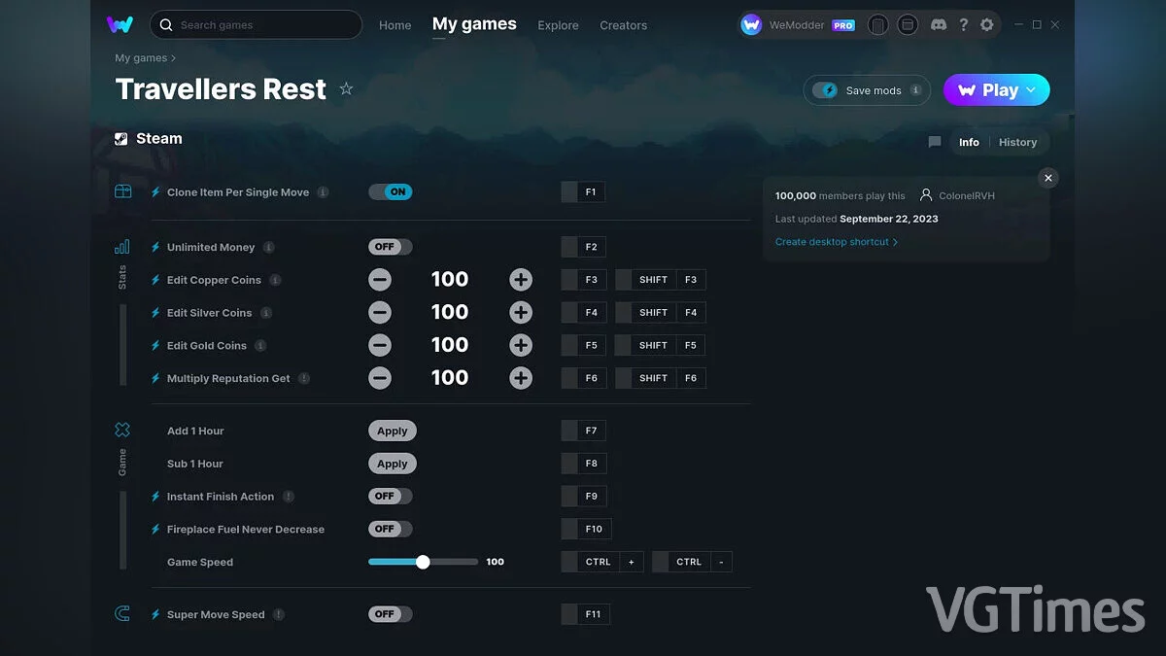Screen dimensions: 1166x656
Task: Open the Discord icon in header
Action: (939, 25)
